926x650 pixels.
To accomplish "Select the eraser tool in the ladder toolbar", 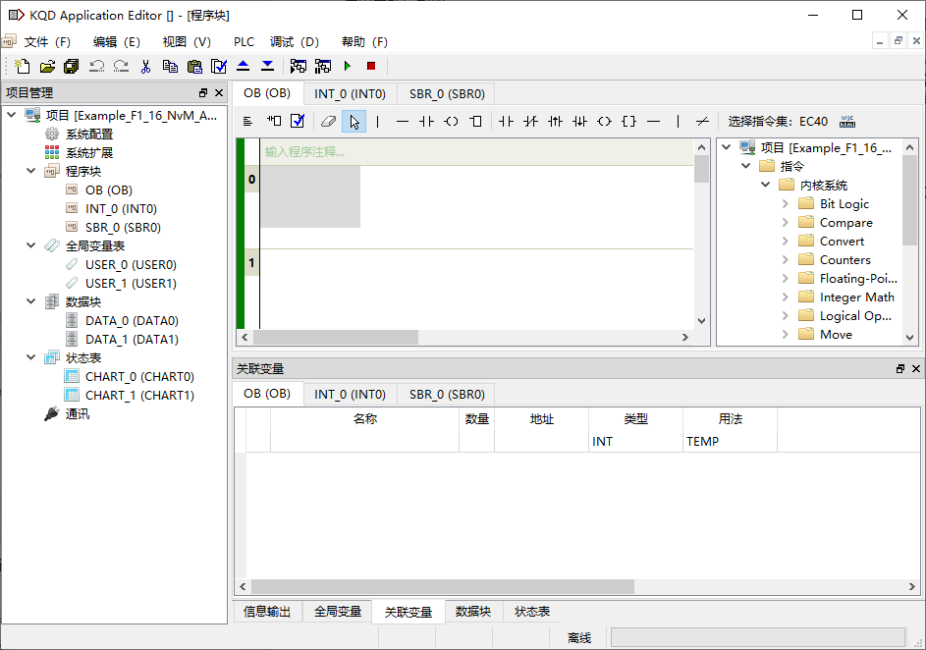I will tap(328, 121).
